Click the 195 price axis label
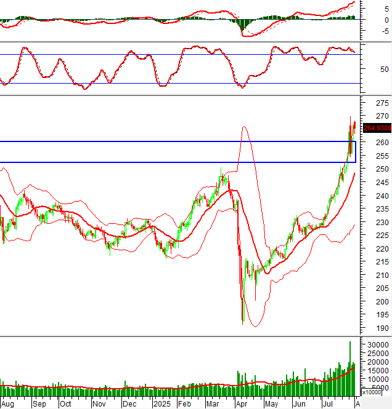Screen dimensions: 392x409 pos(382,315)
